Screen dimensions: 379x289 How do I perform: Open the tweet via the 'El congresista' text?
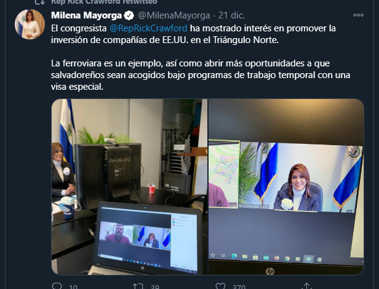click(79, 28)
